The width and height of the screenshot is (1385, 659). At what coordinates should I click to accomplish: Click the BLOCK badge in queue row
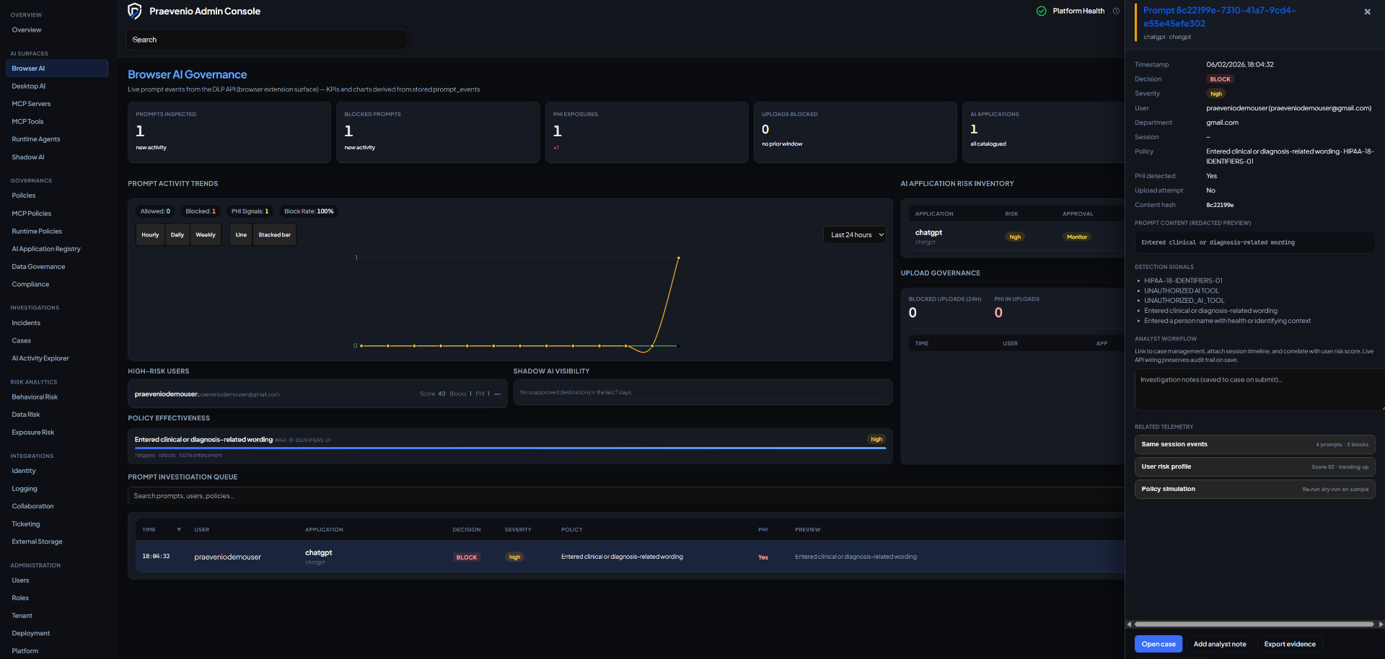coord(467,557)
